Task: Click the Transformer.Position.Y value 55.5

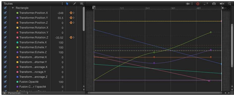Action: click(x=60, y=18)
